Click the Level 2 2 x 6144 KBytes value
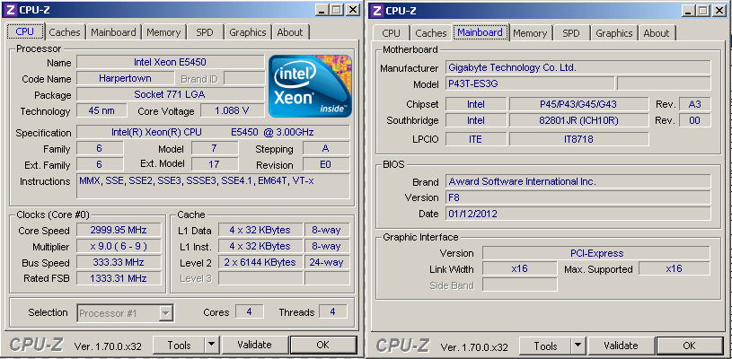732x359 pixels. click(x=260, y=262)
